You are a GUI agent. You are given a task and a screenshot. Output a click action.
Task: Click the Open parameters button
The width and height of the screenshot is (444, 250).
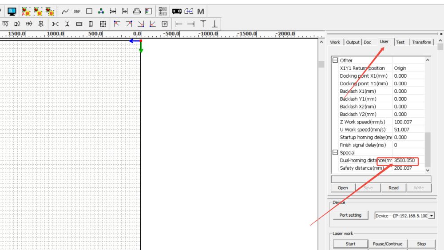pyautogui.click(x=343, y=188)
